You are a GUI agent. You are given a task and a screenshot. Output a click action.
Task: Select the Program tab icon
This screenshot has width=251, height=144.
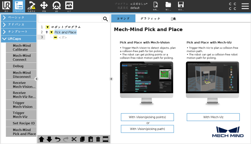[19, 6]
